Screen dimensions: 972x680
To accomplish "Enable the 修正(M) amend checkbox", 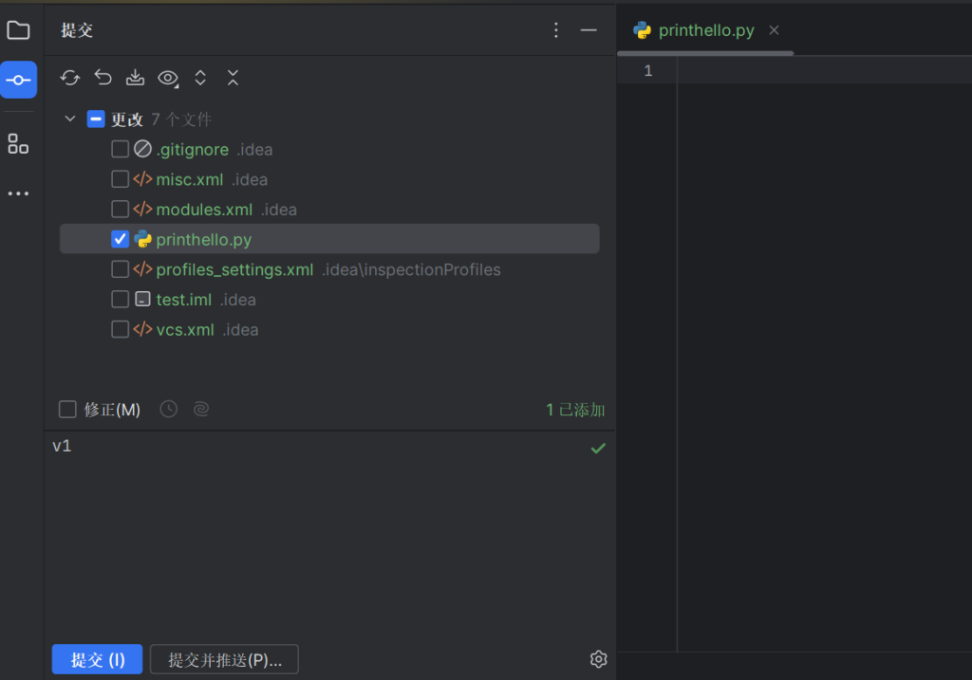I will click(x=67, y=409).
